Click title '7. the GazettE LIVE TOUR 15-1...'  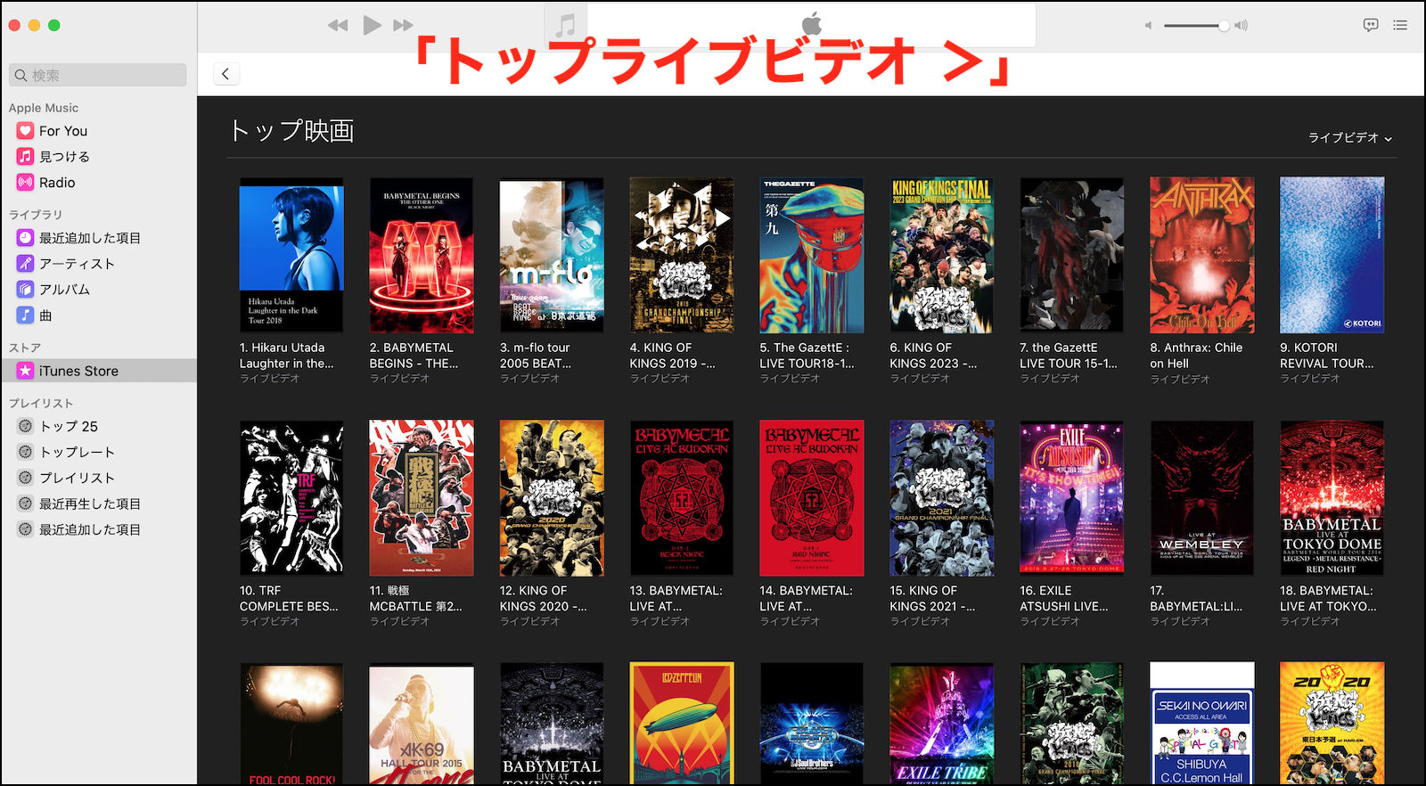[1069, 356]
